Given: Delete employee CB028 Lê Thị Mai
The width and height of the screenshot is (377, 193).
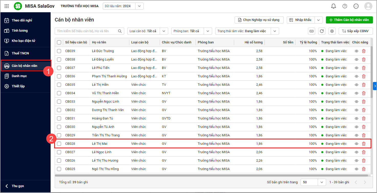Looking at the screenshot, I should click(x=364, y=144).
